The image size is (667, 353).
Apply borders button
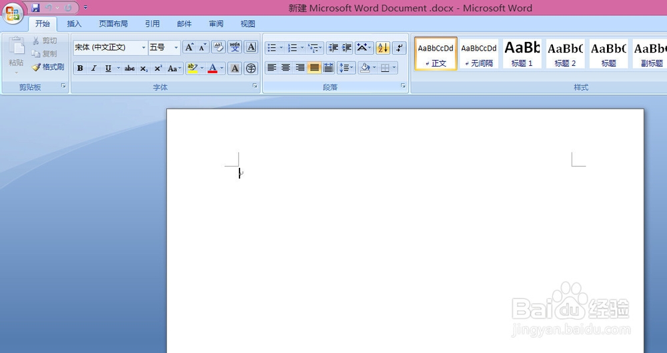coord(385,67)
